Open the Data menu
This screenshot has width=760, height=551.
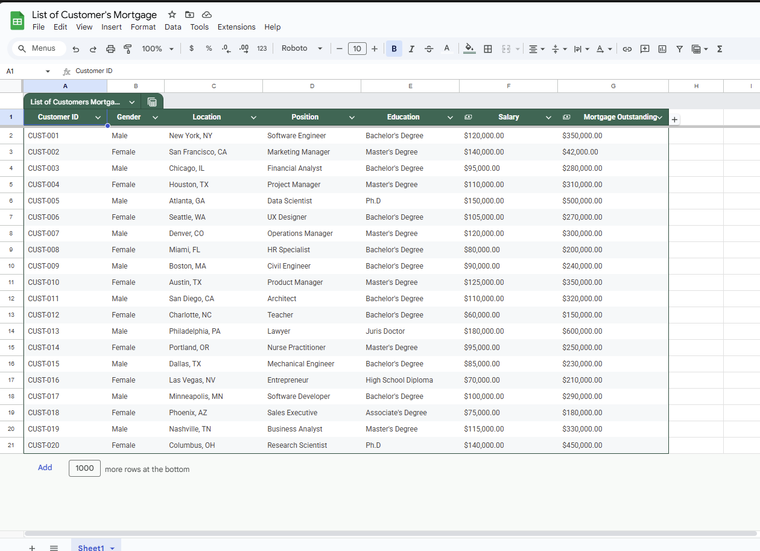(173, 27)
